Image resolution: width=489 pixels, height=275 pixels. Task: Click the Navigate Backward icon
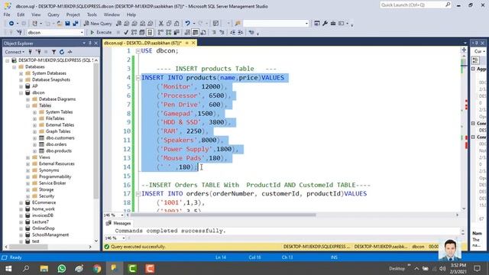(11, 24)
